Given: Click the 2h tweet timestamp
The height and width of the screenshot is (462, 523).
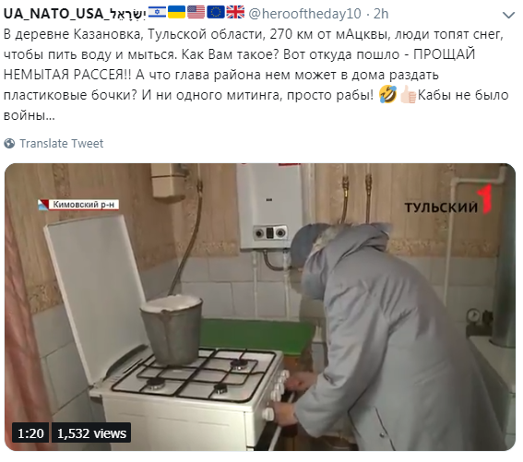Looking at the screenshot, I should (381, 14).
